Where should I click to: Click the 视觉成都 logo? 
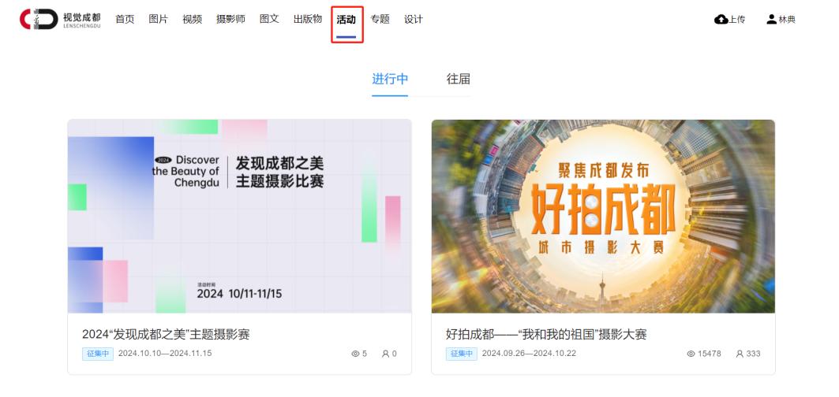[x=60, y=19]
